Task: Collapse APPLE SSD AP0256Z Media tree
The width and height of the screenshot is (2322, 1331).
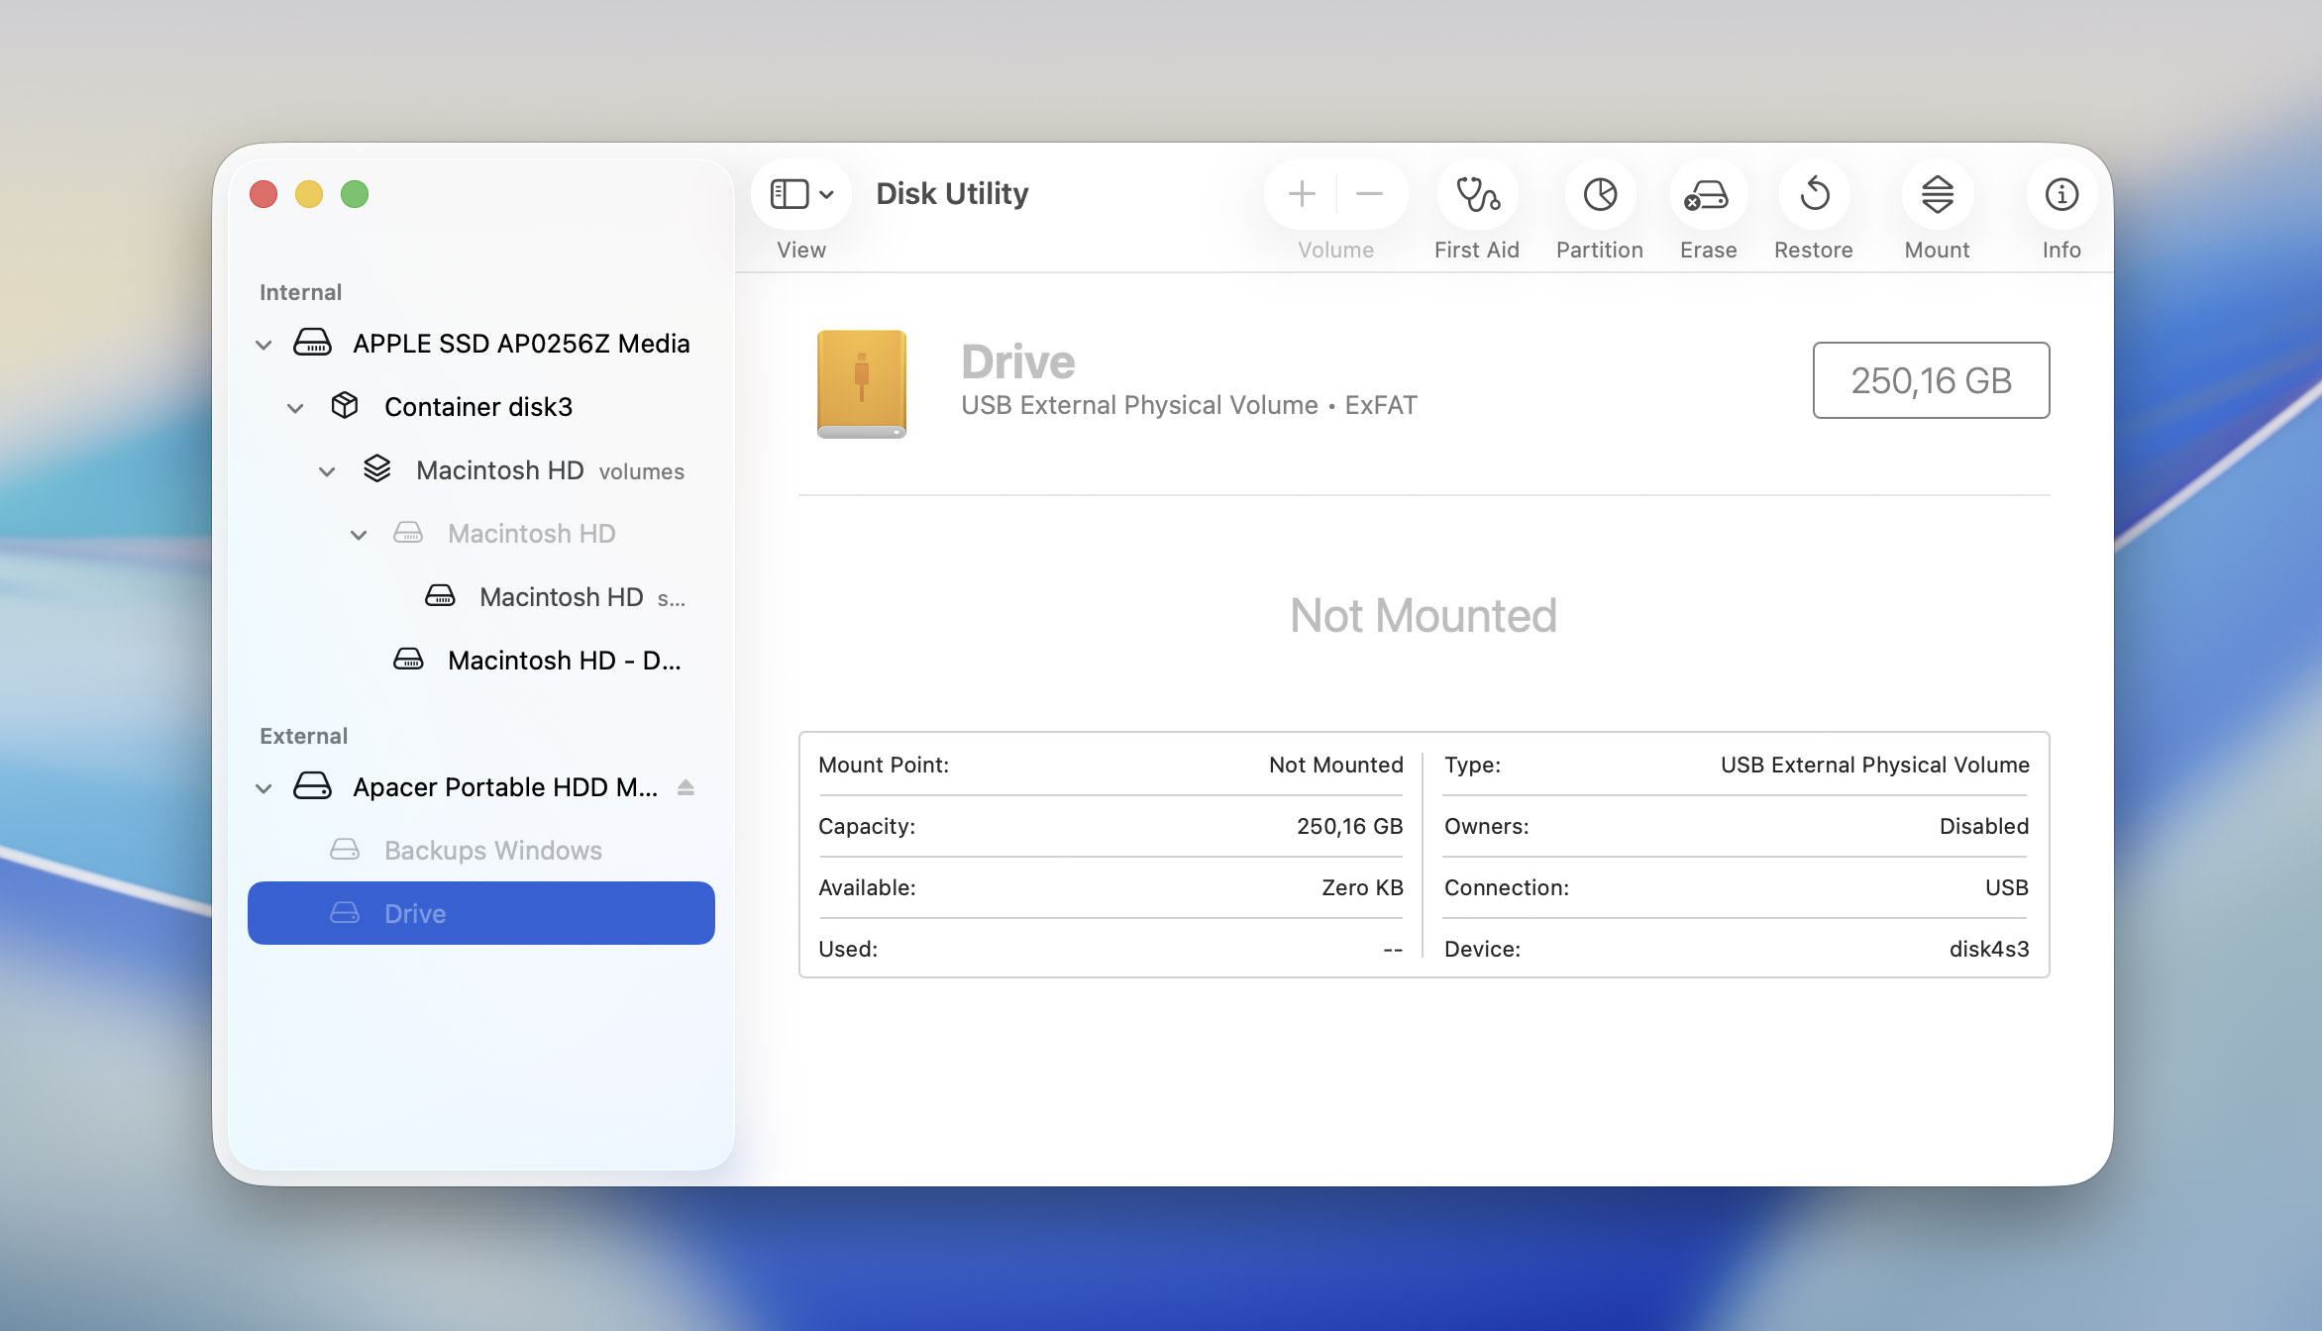Action: tap(264, 345)
